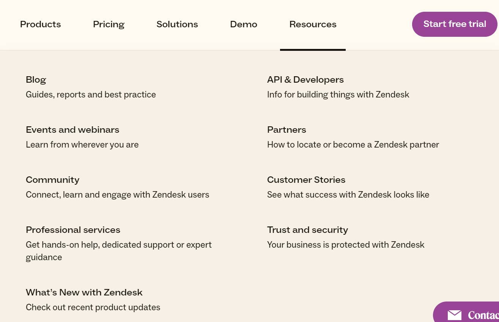This screenshot has width=499, height=322.
Task: Open the Community page link
Action: click(x=53, y=180)
